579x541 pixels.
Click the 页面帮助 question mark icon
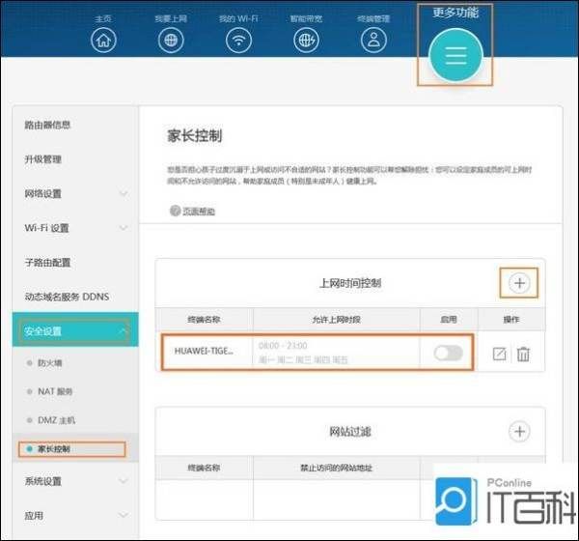tap(175, 211)
